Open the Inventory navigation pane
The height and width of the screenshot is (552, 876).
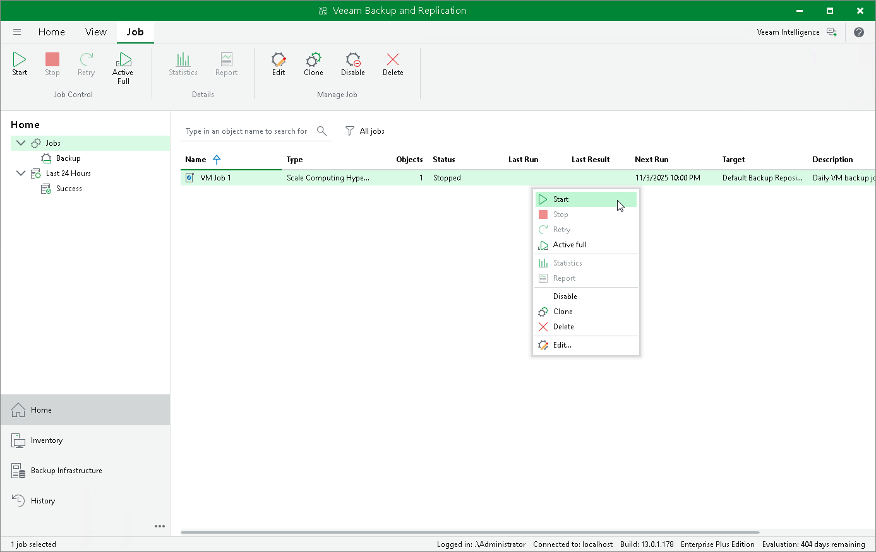pos(85,440)
